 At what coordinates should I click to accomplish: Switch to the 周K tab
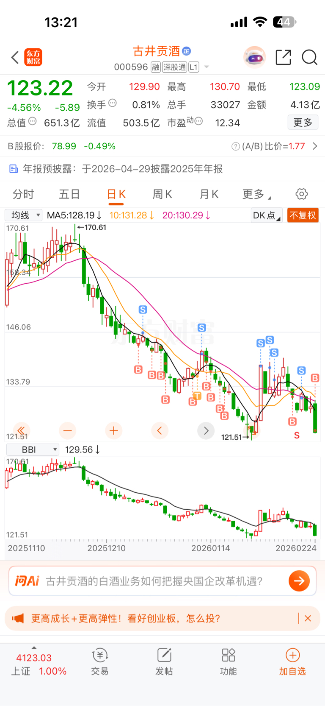pos(162,194)
